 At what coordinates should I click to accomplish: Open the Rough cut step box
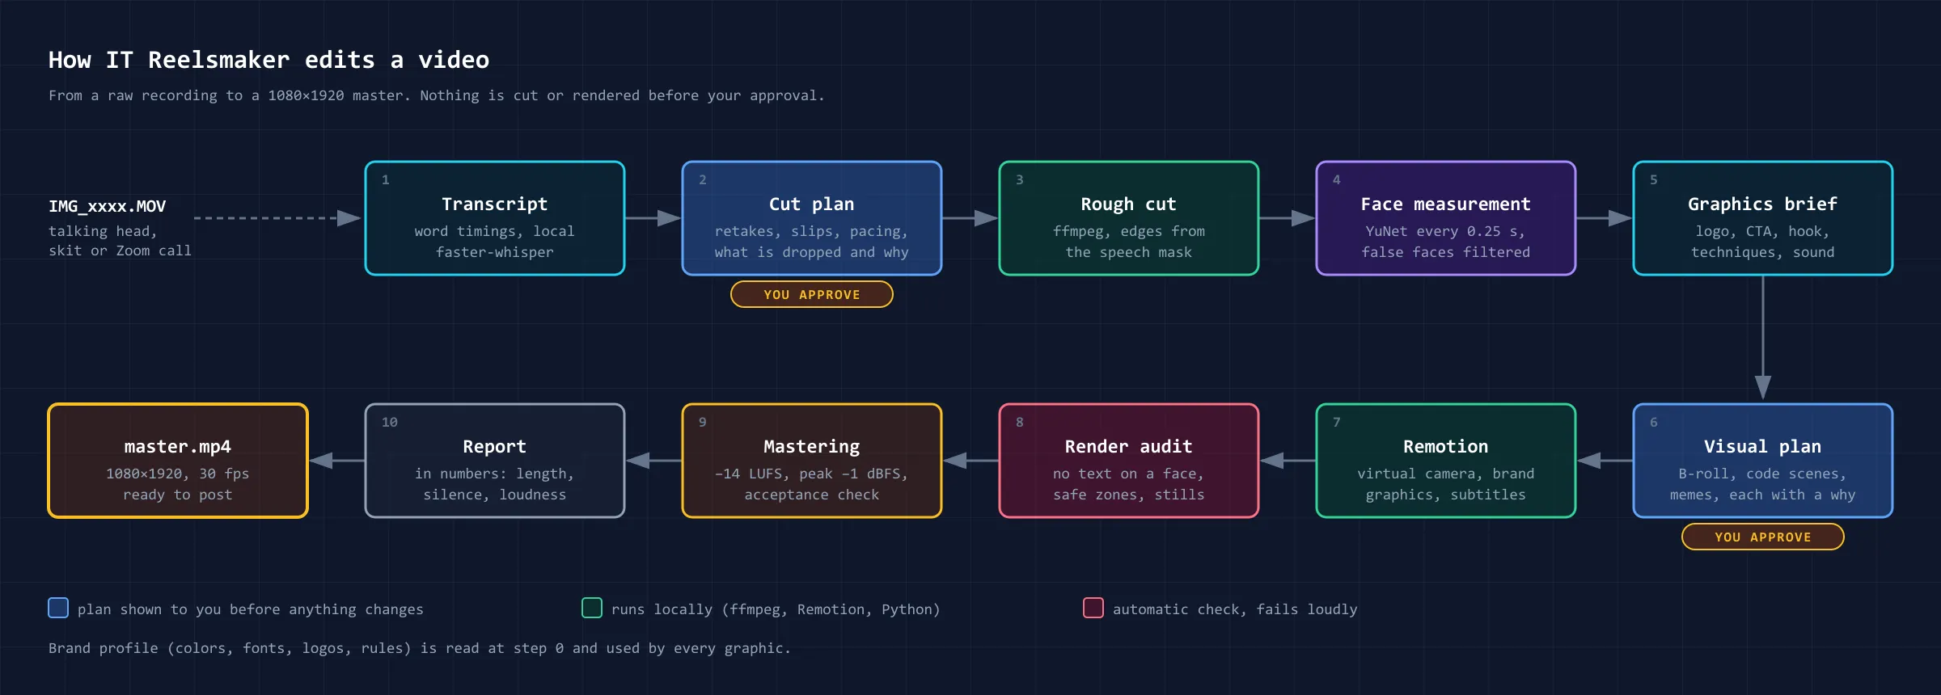point(1129,218)
